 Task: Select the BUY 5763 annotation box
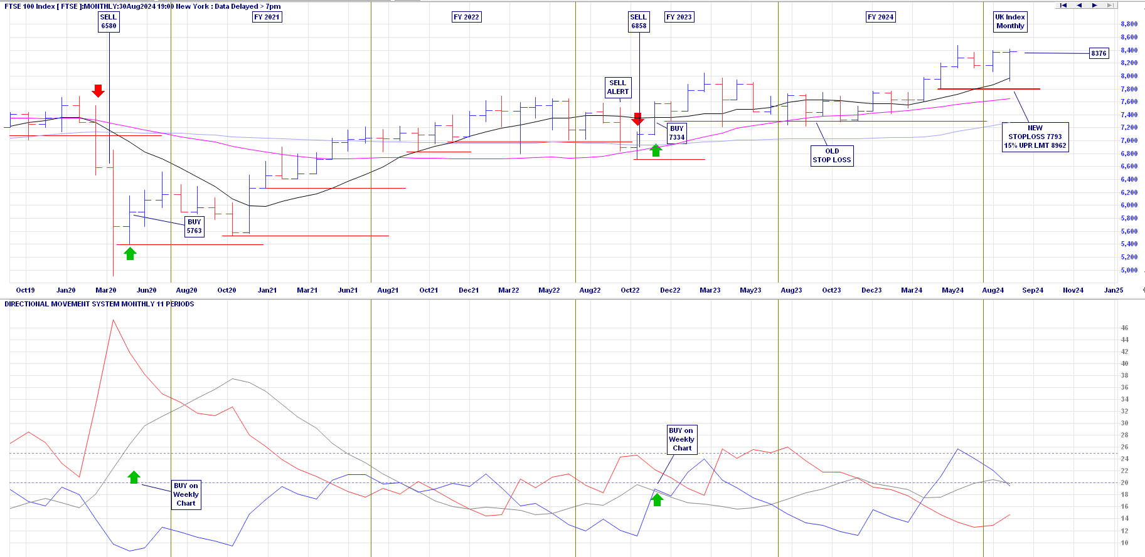pos(194,226)
